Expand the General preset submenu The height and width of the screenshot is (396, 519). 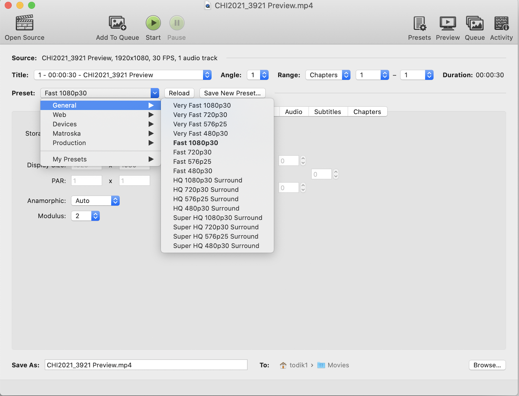pyautogui.click(x=101, y=105)
